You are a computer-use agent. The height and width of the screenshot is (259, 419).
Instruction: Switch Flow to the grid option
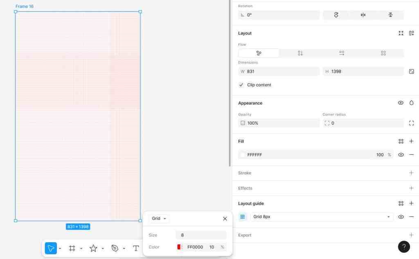[x=383, y=53]
